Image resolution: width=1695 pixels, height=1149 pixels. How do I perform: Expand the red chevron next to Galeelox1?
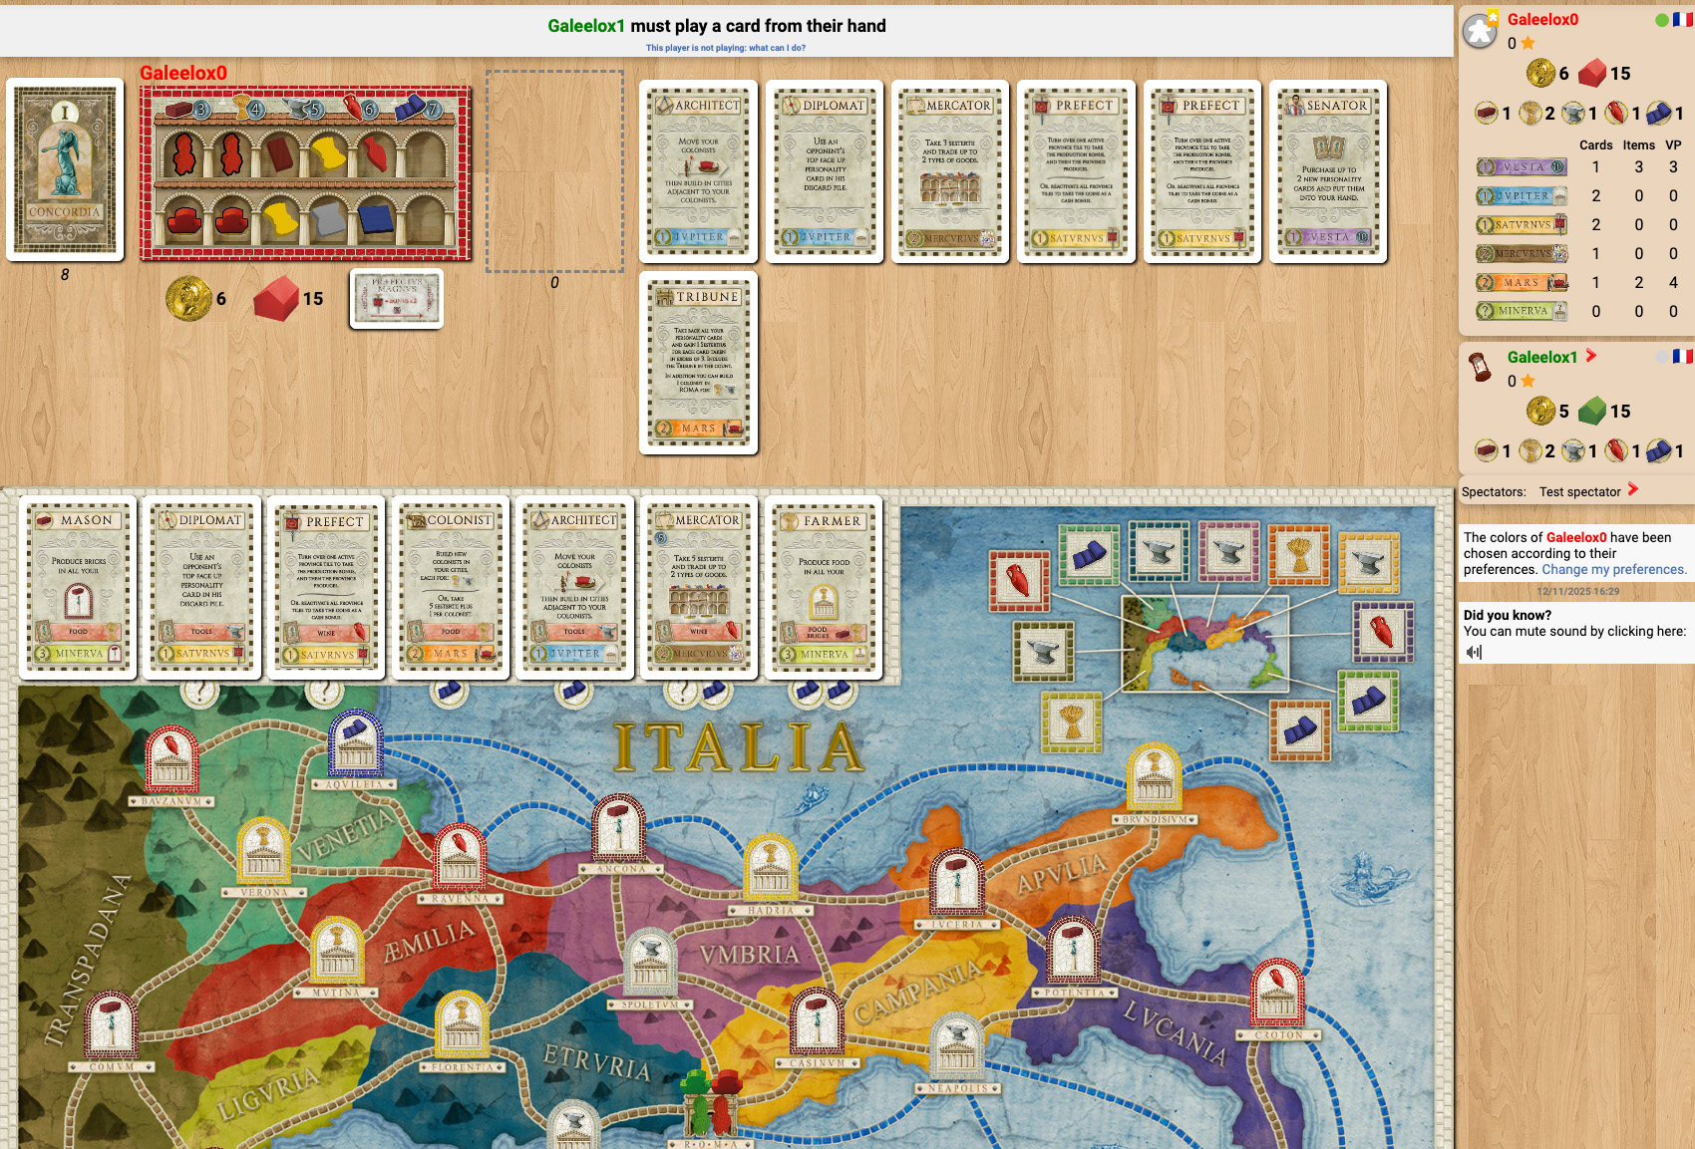[x=1591, y=356]
